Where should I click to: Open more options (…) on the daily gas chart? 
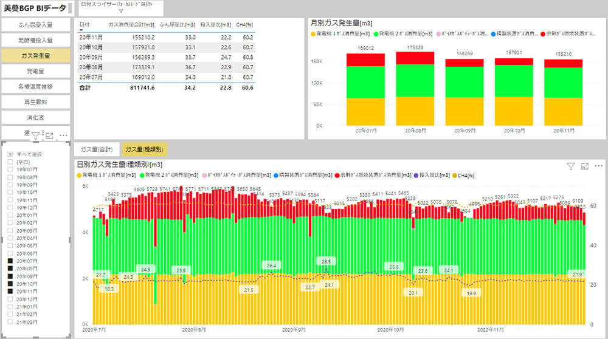pos(599,166)
